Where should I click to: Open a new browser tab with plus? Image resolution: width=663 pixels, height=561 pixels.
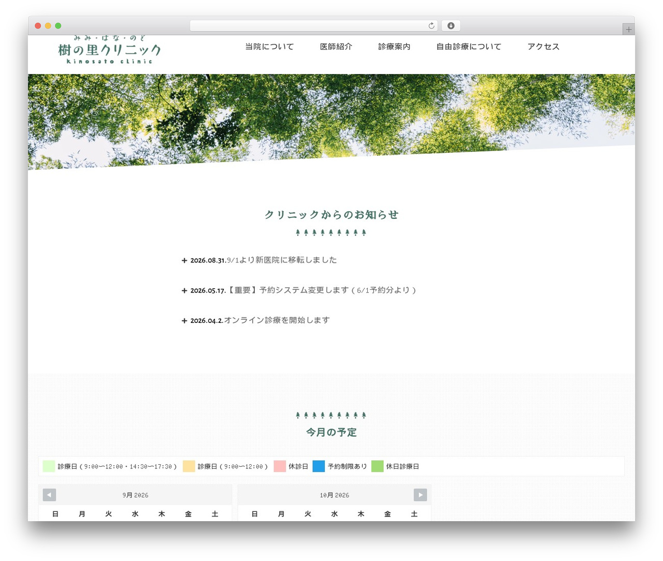(628, 29)
